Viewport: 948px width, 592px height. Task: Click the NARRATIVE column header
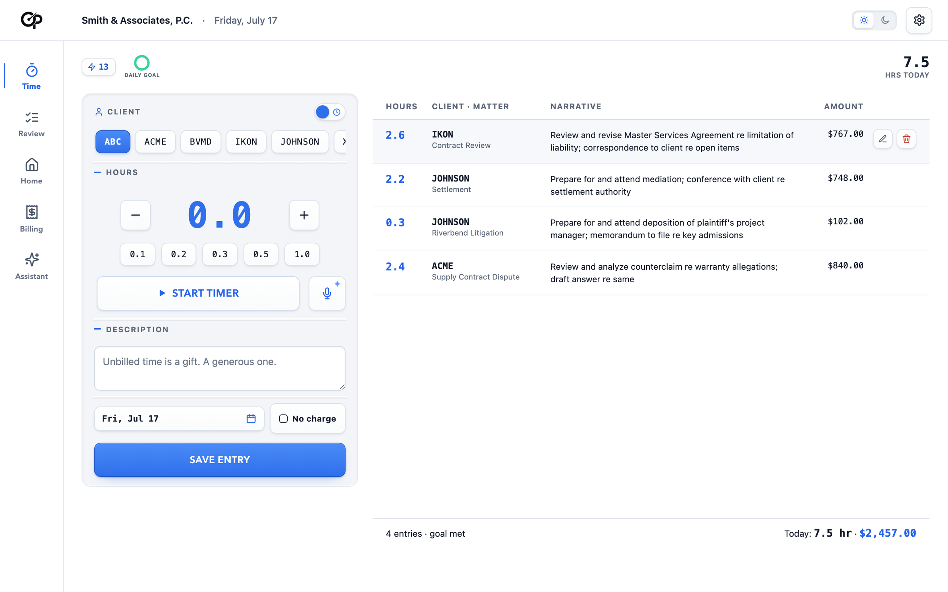click(x=576, y=106)
